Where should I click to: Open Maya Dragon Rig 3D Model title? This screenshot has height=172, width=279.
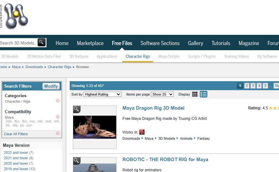(153, 108)
